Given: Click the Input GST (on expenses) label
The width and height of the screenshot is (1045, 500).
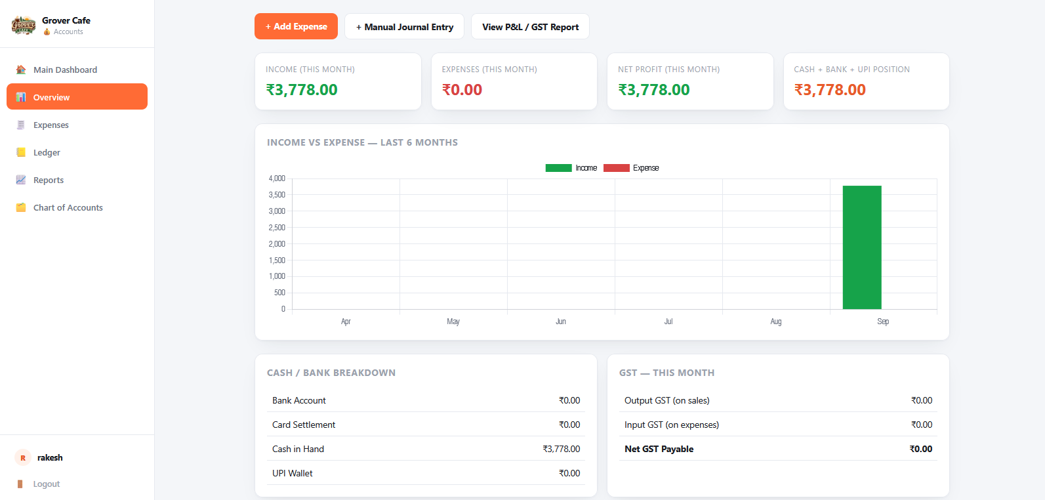Looking at the screenshot, I should pyautogui.click(x=672, y=425).
